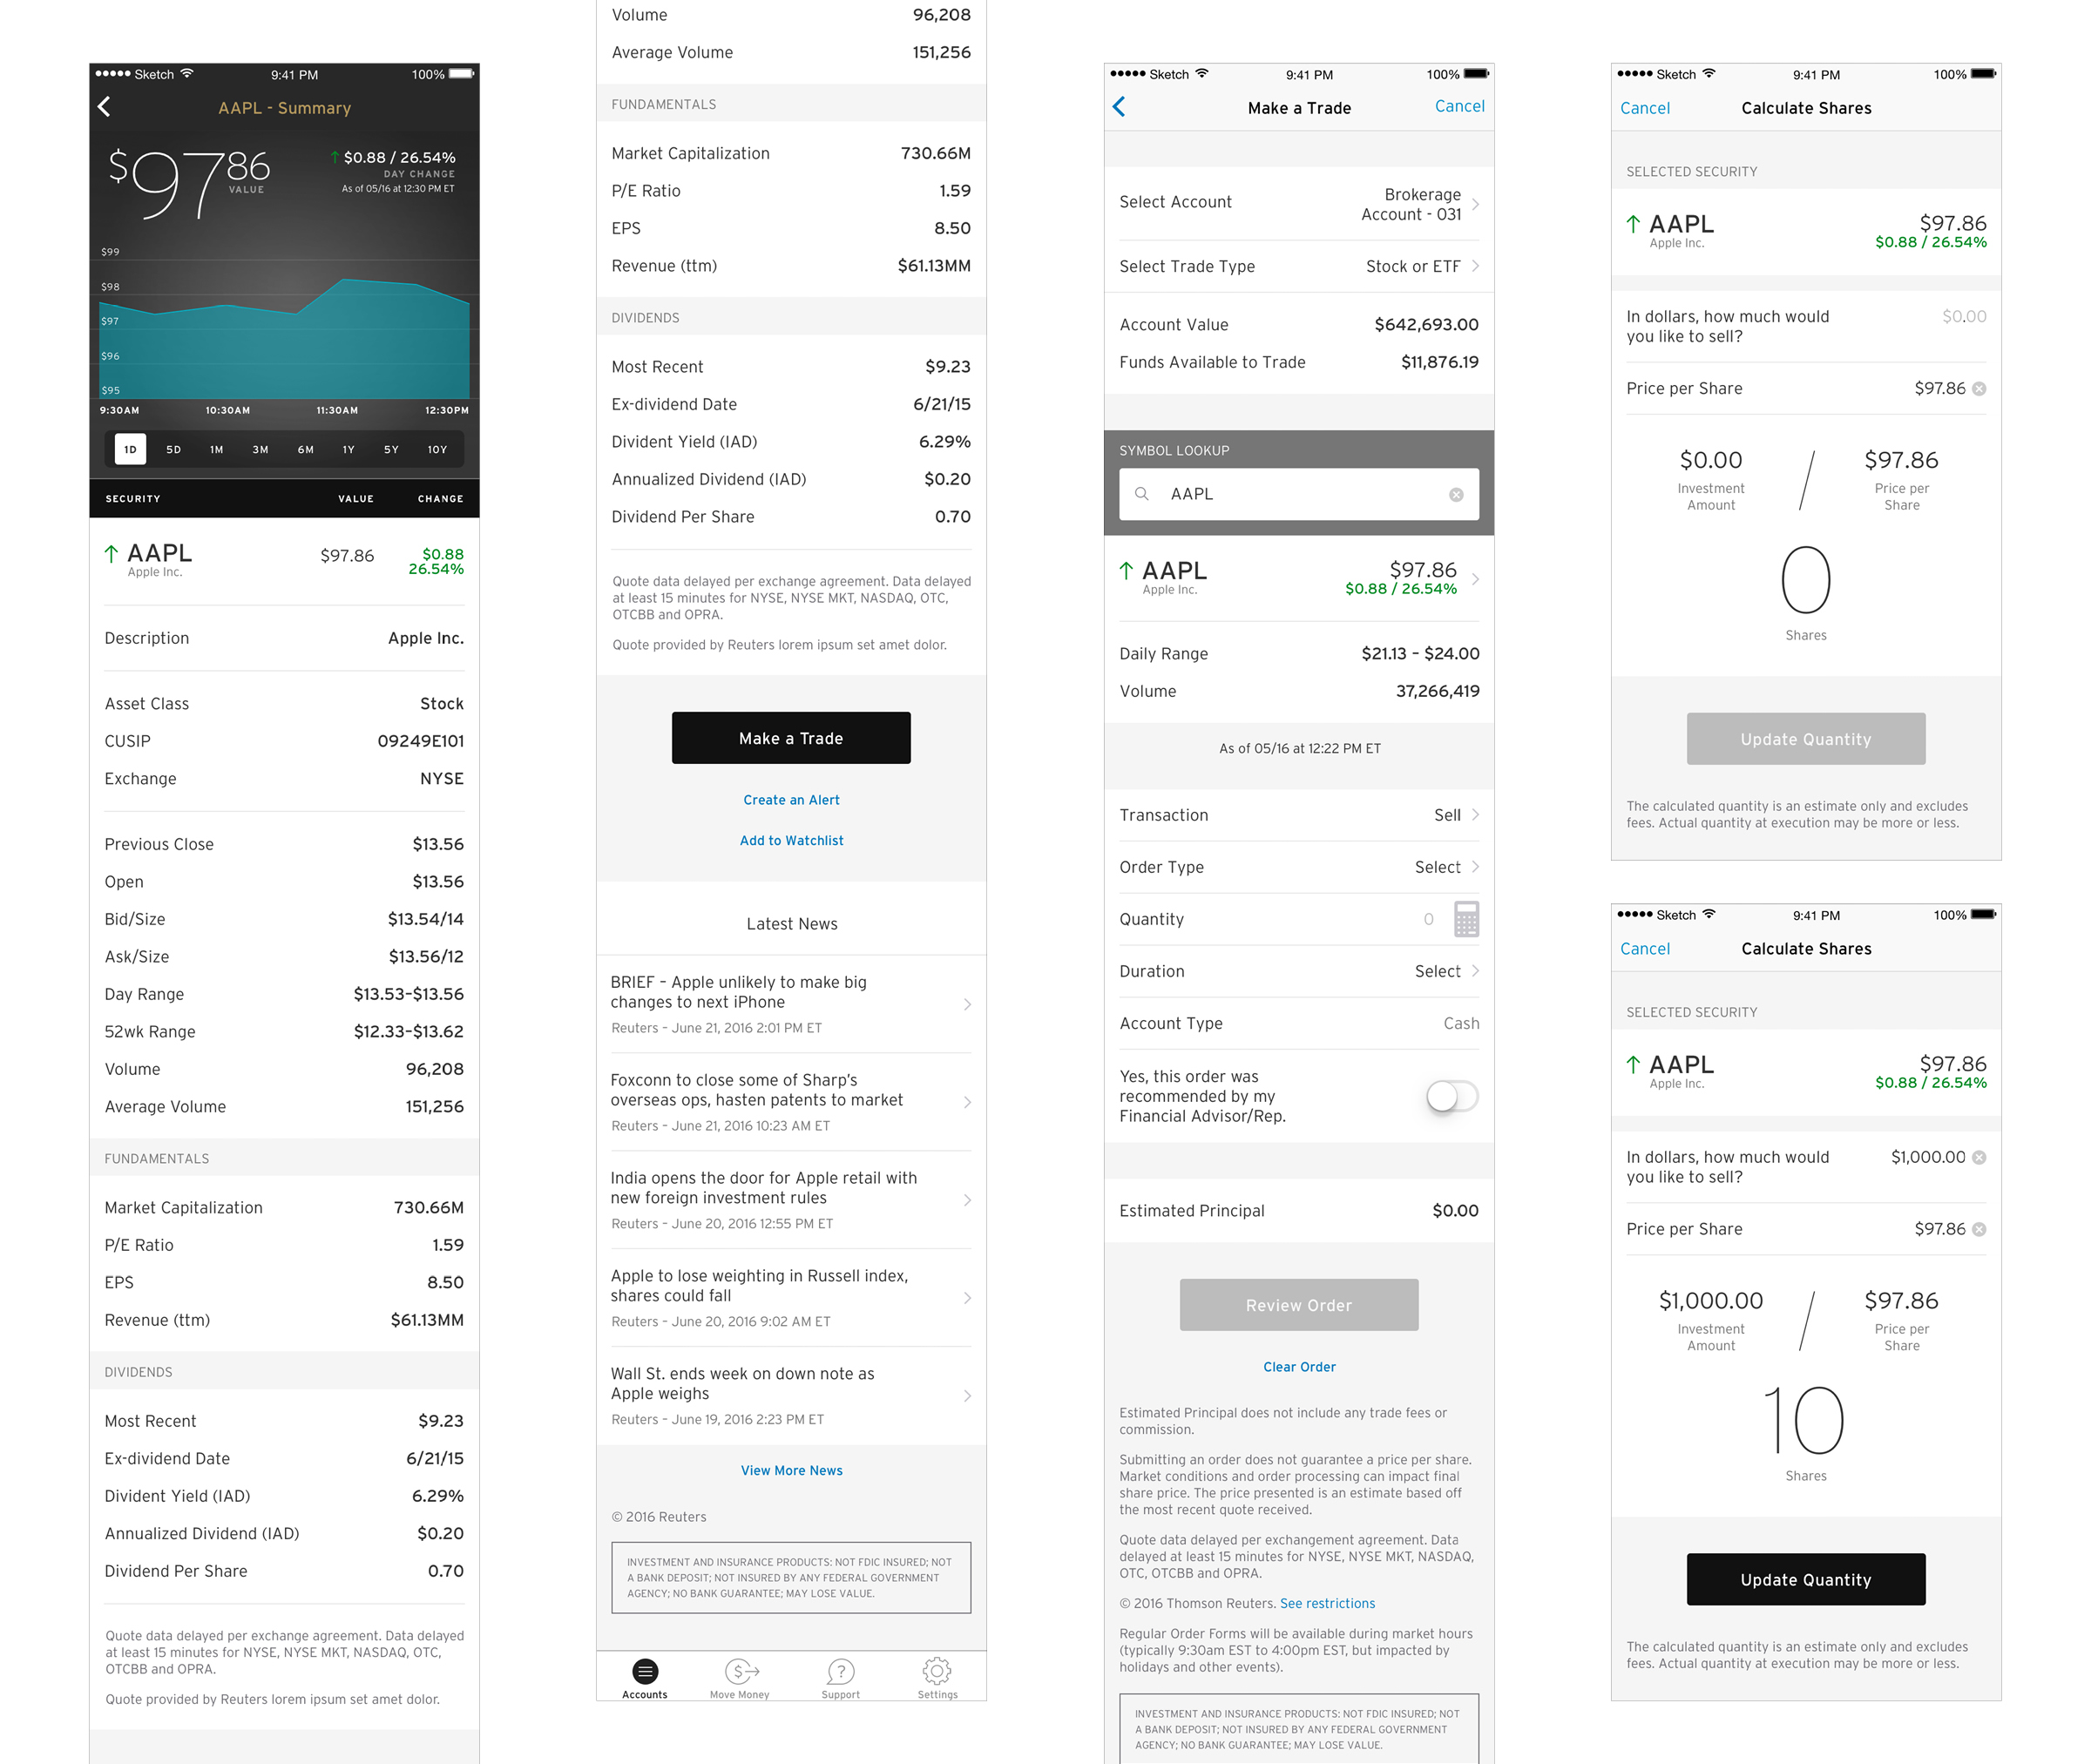Click the black Update Quantity button
The width and height of the screenshot is (2091, 1764).
1806,1580
